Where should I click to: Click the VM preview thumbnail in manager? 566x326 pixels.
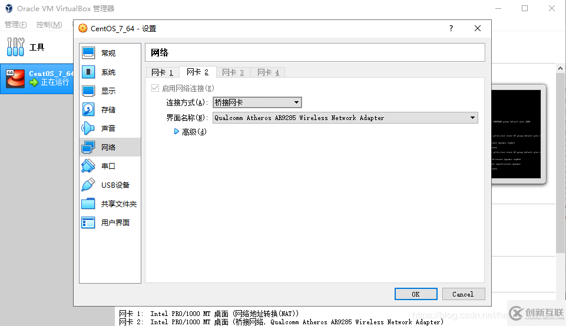point(517,134)
